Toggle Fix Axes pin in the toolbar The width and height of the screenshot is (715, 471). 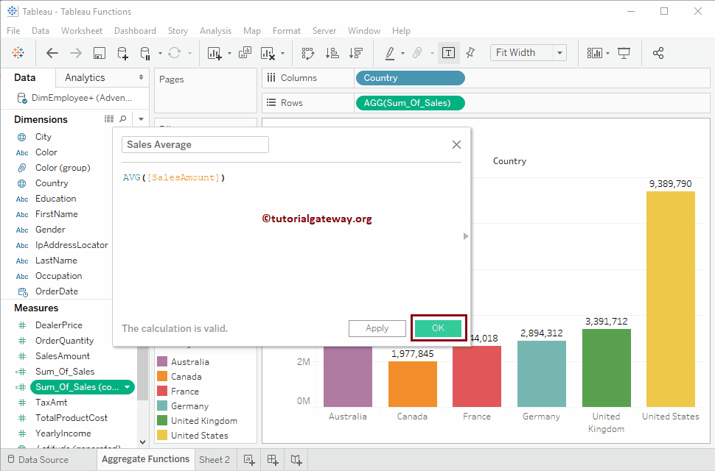tap(470, 53)
